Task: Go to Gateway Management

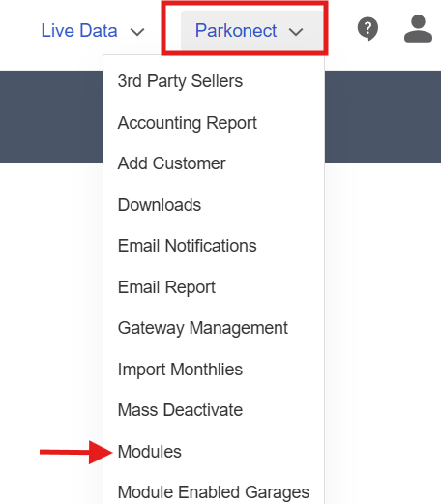Action: (203, 328)
